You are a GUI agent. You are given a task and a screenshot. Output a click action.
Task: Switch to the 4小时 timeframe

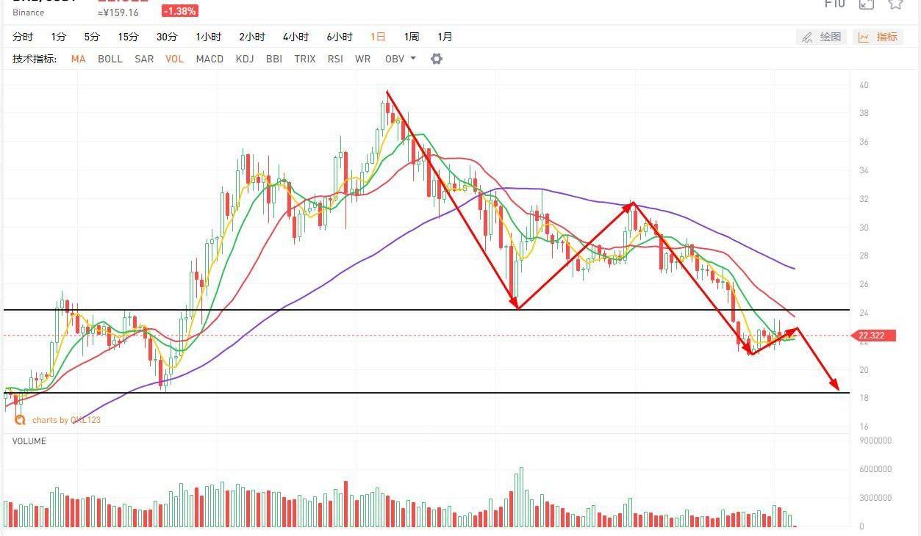click(295, 37)
